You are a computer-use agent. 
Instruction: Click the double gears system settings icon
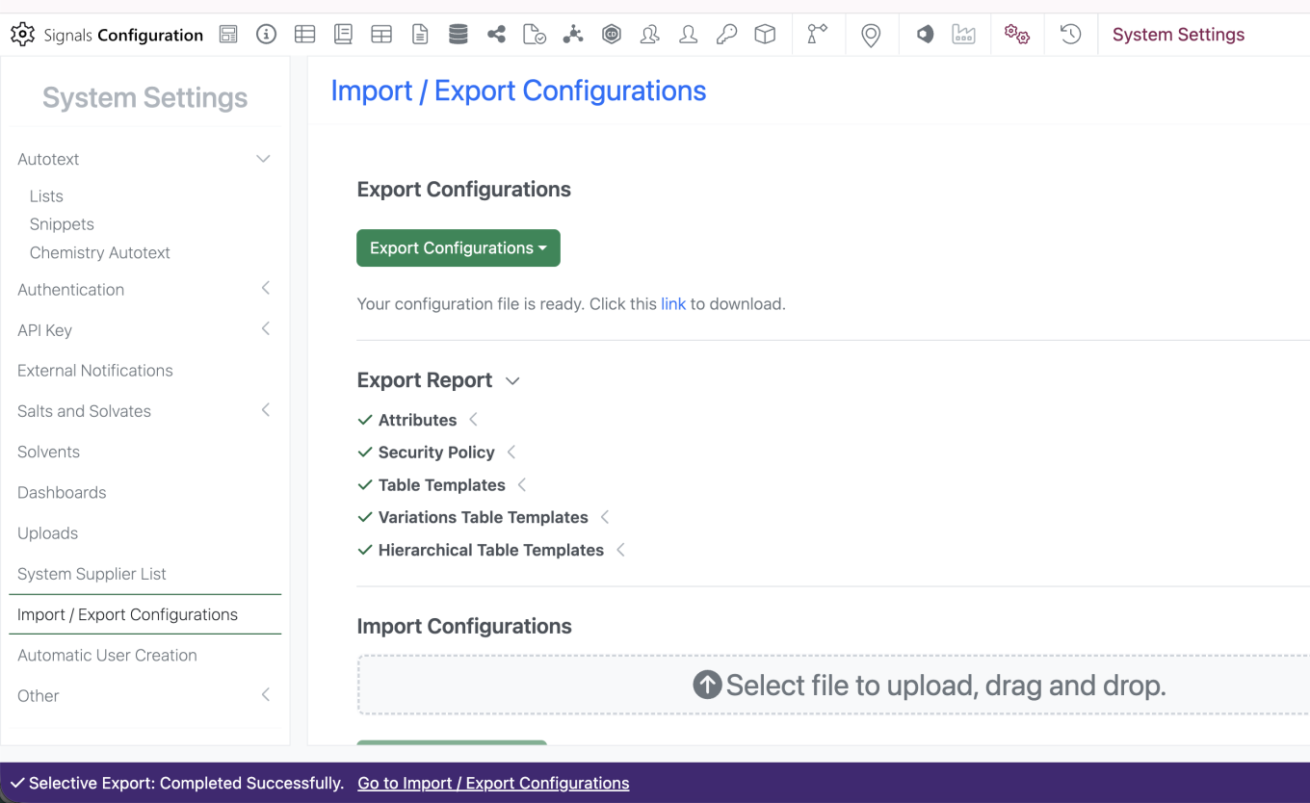click(1017, 35)
